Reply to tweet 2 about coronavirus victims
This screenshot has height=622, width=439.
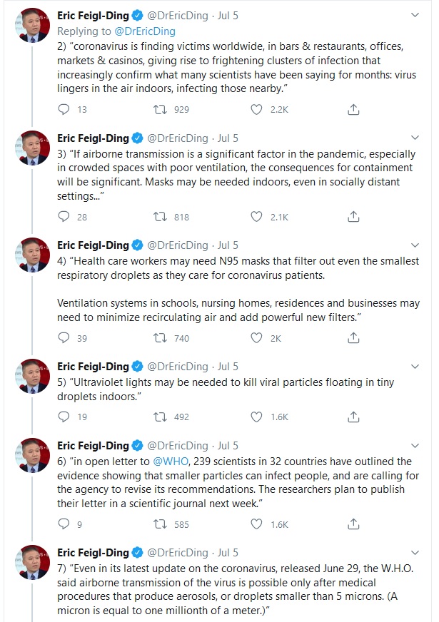64,109
